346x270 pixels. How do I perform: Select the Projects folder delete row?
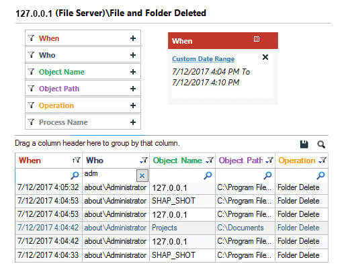[171, 228]
